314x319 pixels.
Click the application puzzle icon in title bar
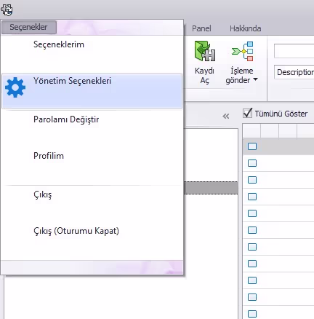click(x=7, y=9)
